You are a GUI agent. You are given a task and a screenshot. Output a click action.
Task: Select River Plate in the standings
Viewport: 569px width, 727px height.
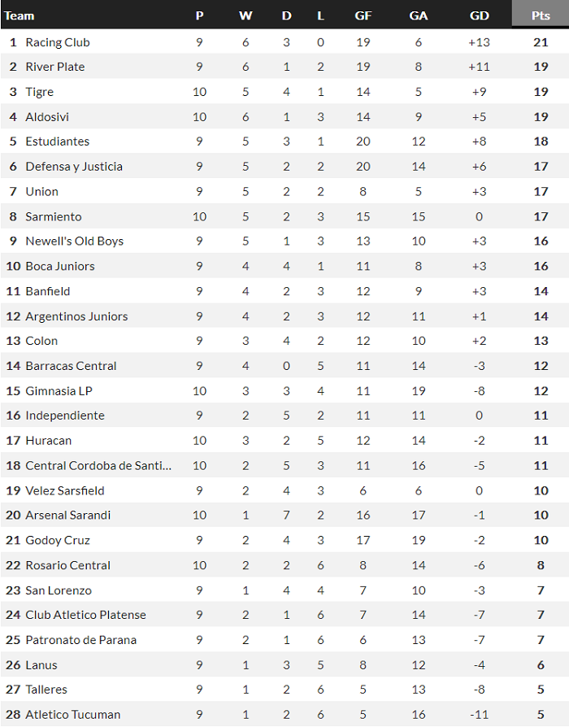click(x=55, y=67)
